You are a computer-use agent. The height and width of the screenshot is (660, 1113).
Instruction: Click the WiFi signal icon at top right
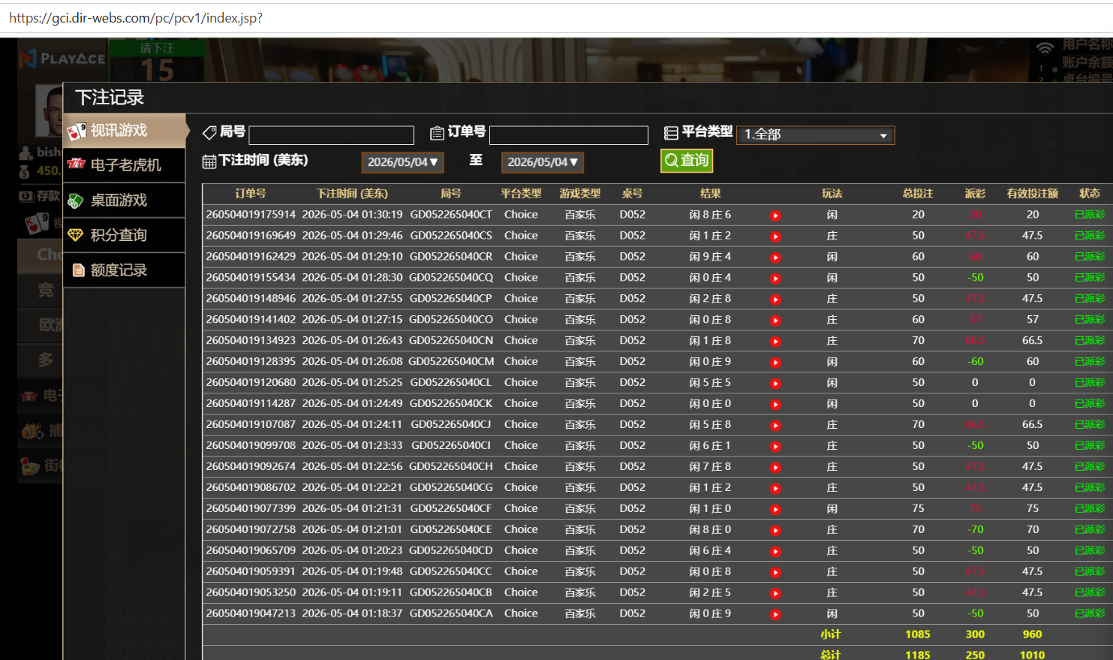tap(1045, 49)
